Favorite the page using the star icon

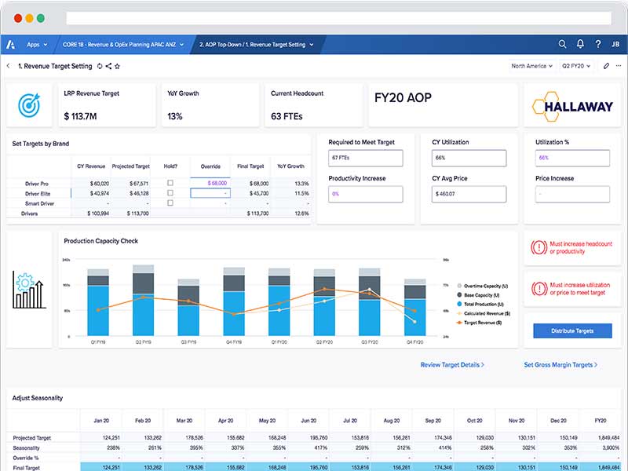tap(118, 66)
